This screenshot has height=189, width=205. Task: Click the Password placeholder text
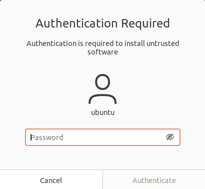click(x=47, y=137)
